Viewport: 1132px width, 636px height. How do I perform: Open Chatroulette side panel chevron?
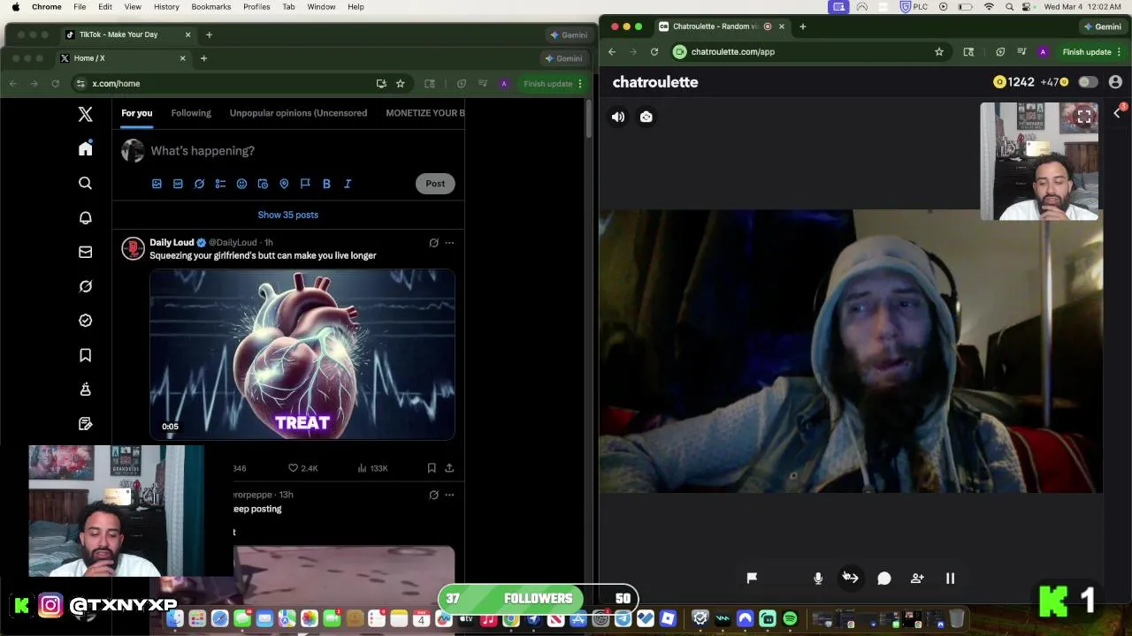point(1117,113)
